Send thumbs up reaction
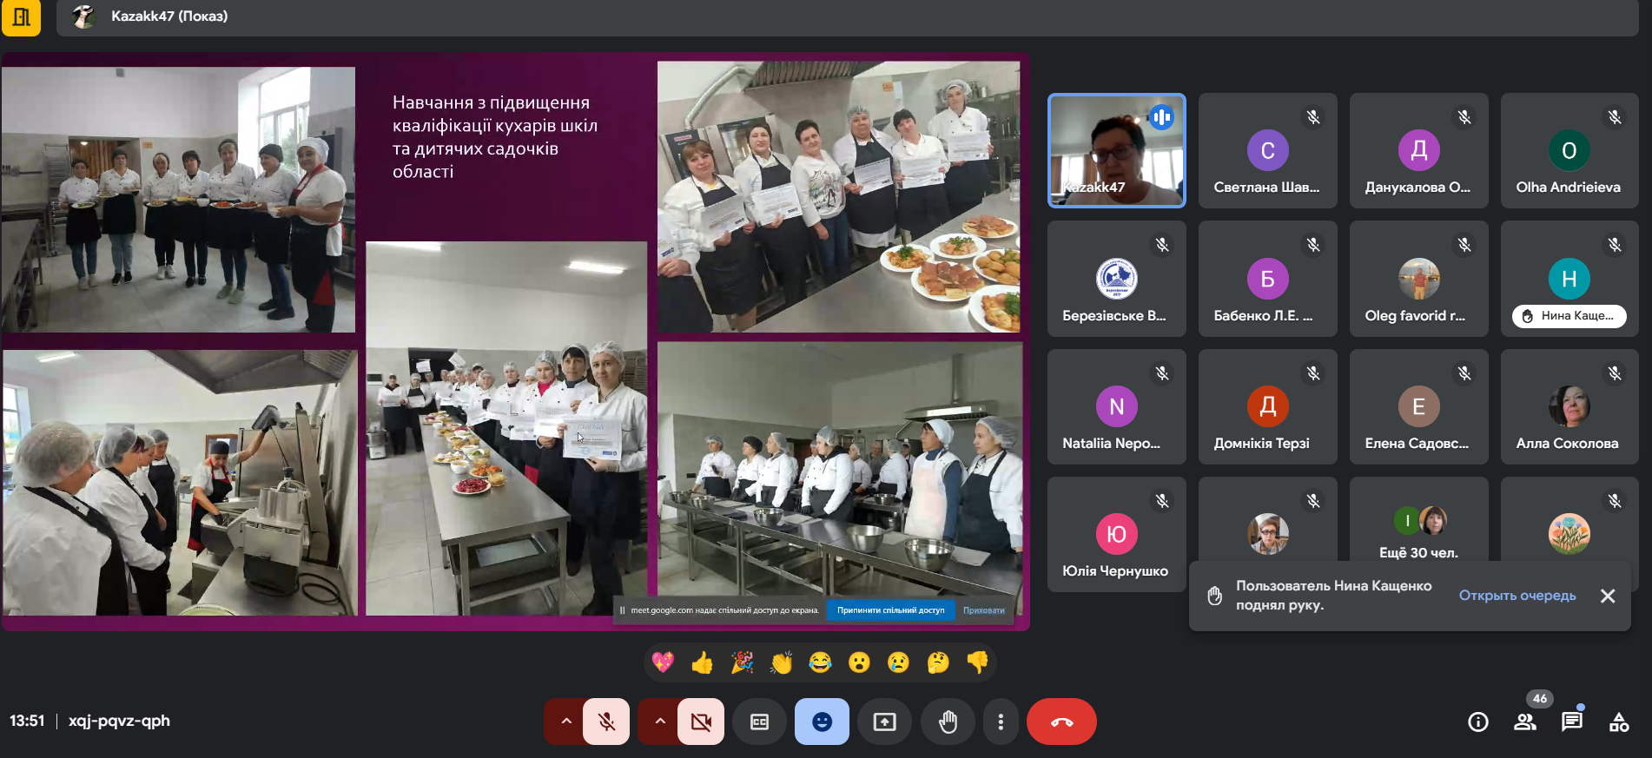The width and height of the screenshot is (1652, 758). 702,663
